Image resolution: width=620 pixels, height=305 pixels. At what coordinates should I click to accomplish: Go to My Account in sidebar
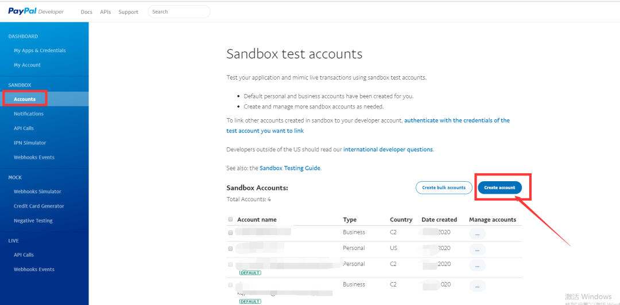[28, 65]
